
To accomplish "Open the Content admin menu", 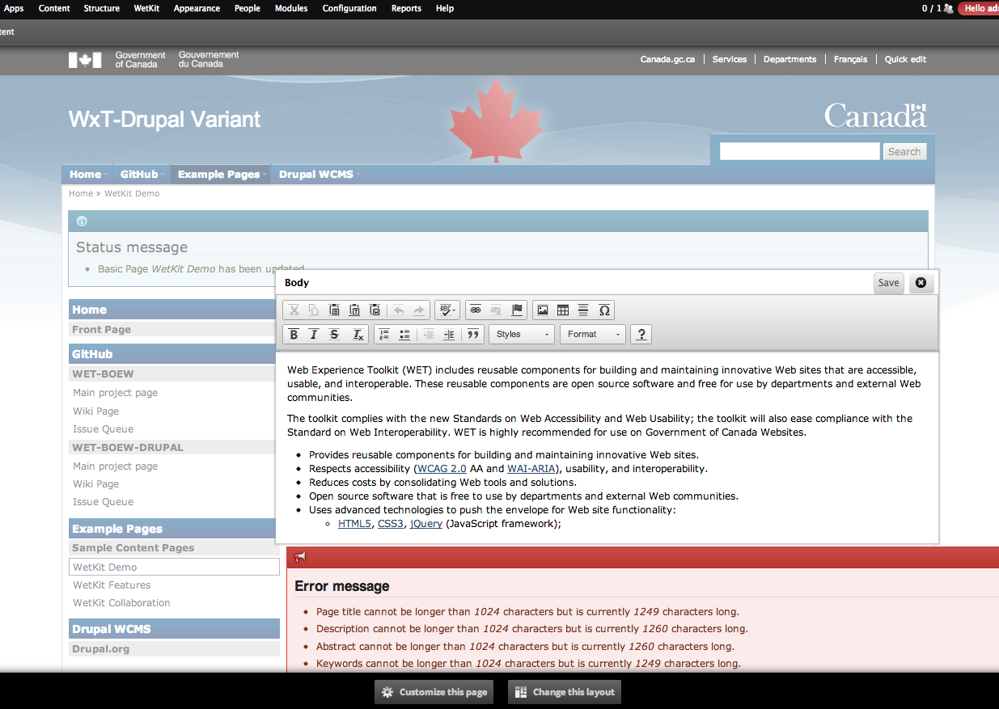I will [x=54, y=8].
